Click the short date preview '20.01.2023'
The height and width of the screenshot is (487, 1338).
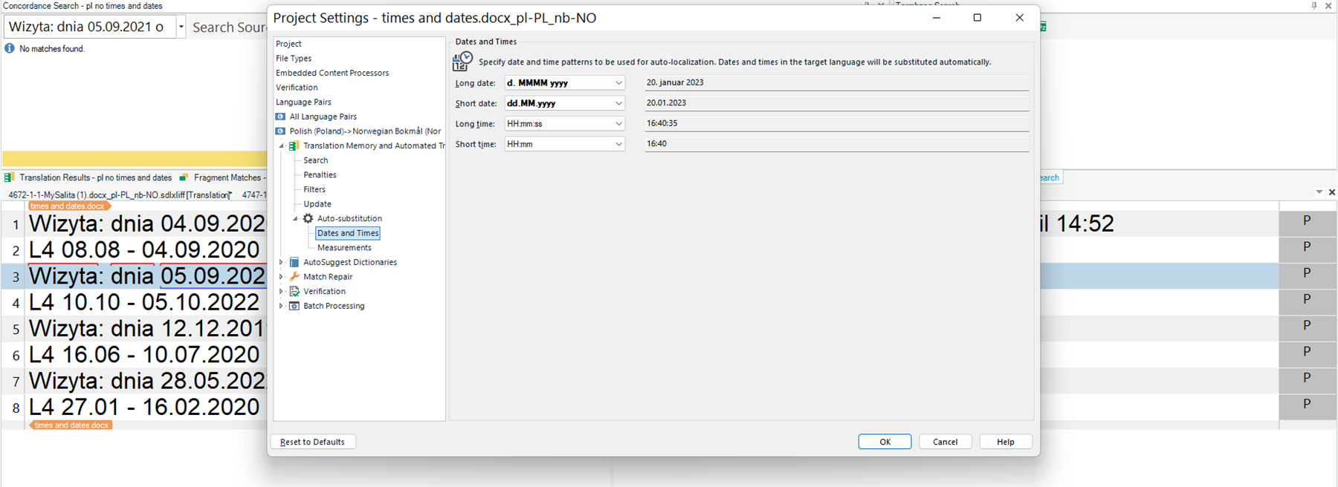(x=666, y=103)
